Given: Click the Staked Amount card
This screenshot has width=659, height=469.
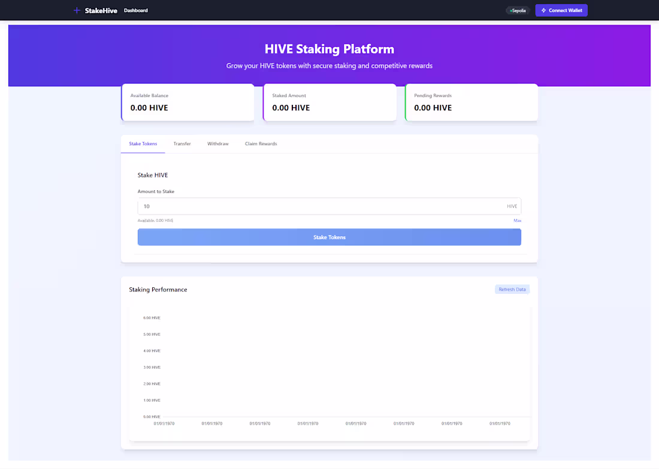Looking at the screenshot, I should (x=329, y=102).
